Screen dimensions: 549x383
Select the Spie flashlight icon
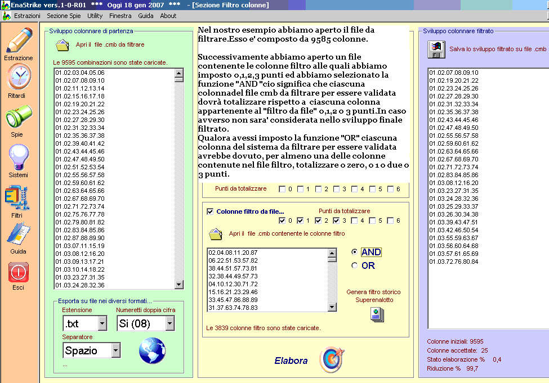tap(19, 116)
